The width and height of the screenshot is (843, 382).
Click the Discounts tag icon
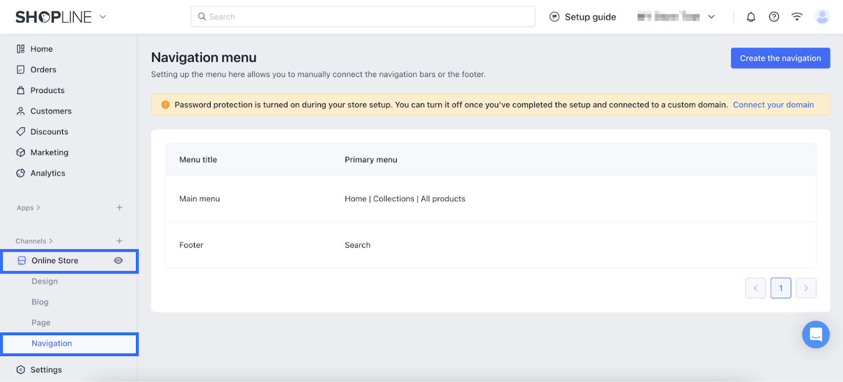coord(21,132)
